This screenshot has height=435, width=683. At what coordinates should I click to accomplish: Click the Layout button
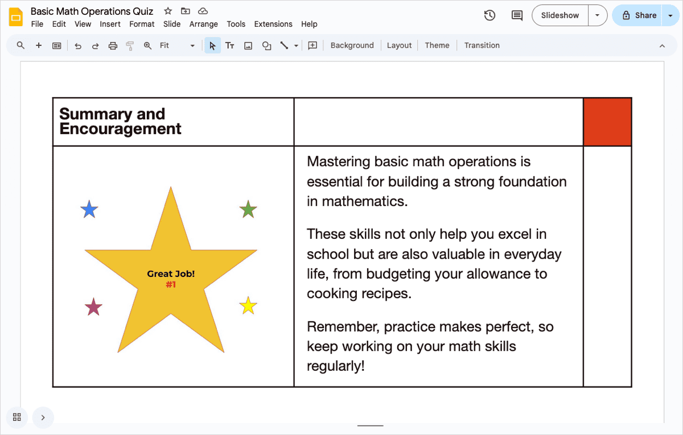(399, 45)
